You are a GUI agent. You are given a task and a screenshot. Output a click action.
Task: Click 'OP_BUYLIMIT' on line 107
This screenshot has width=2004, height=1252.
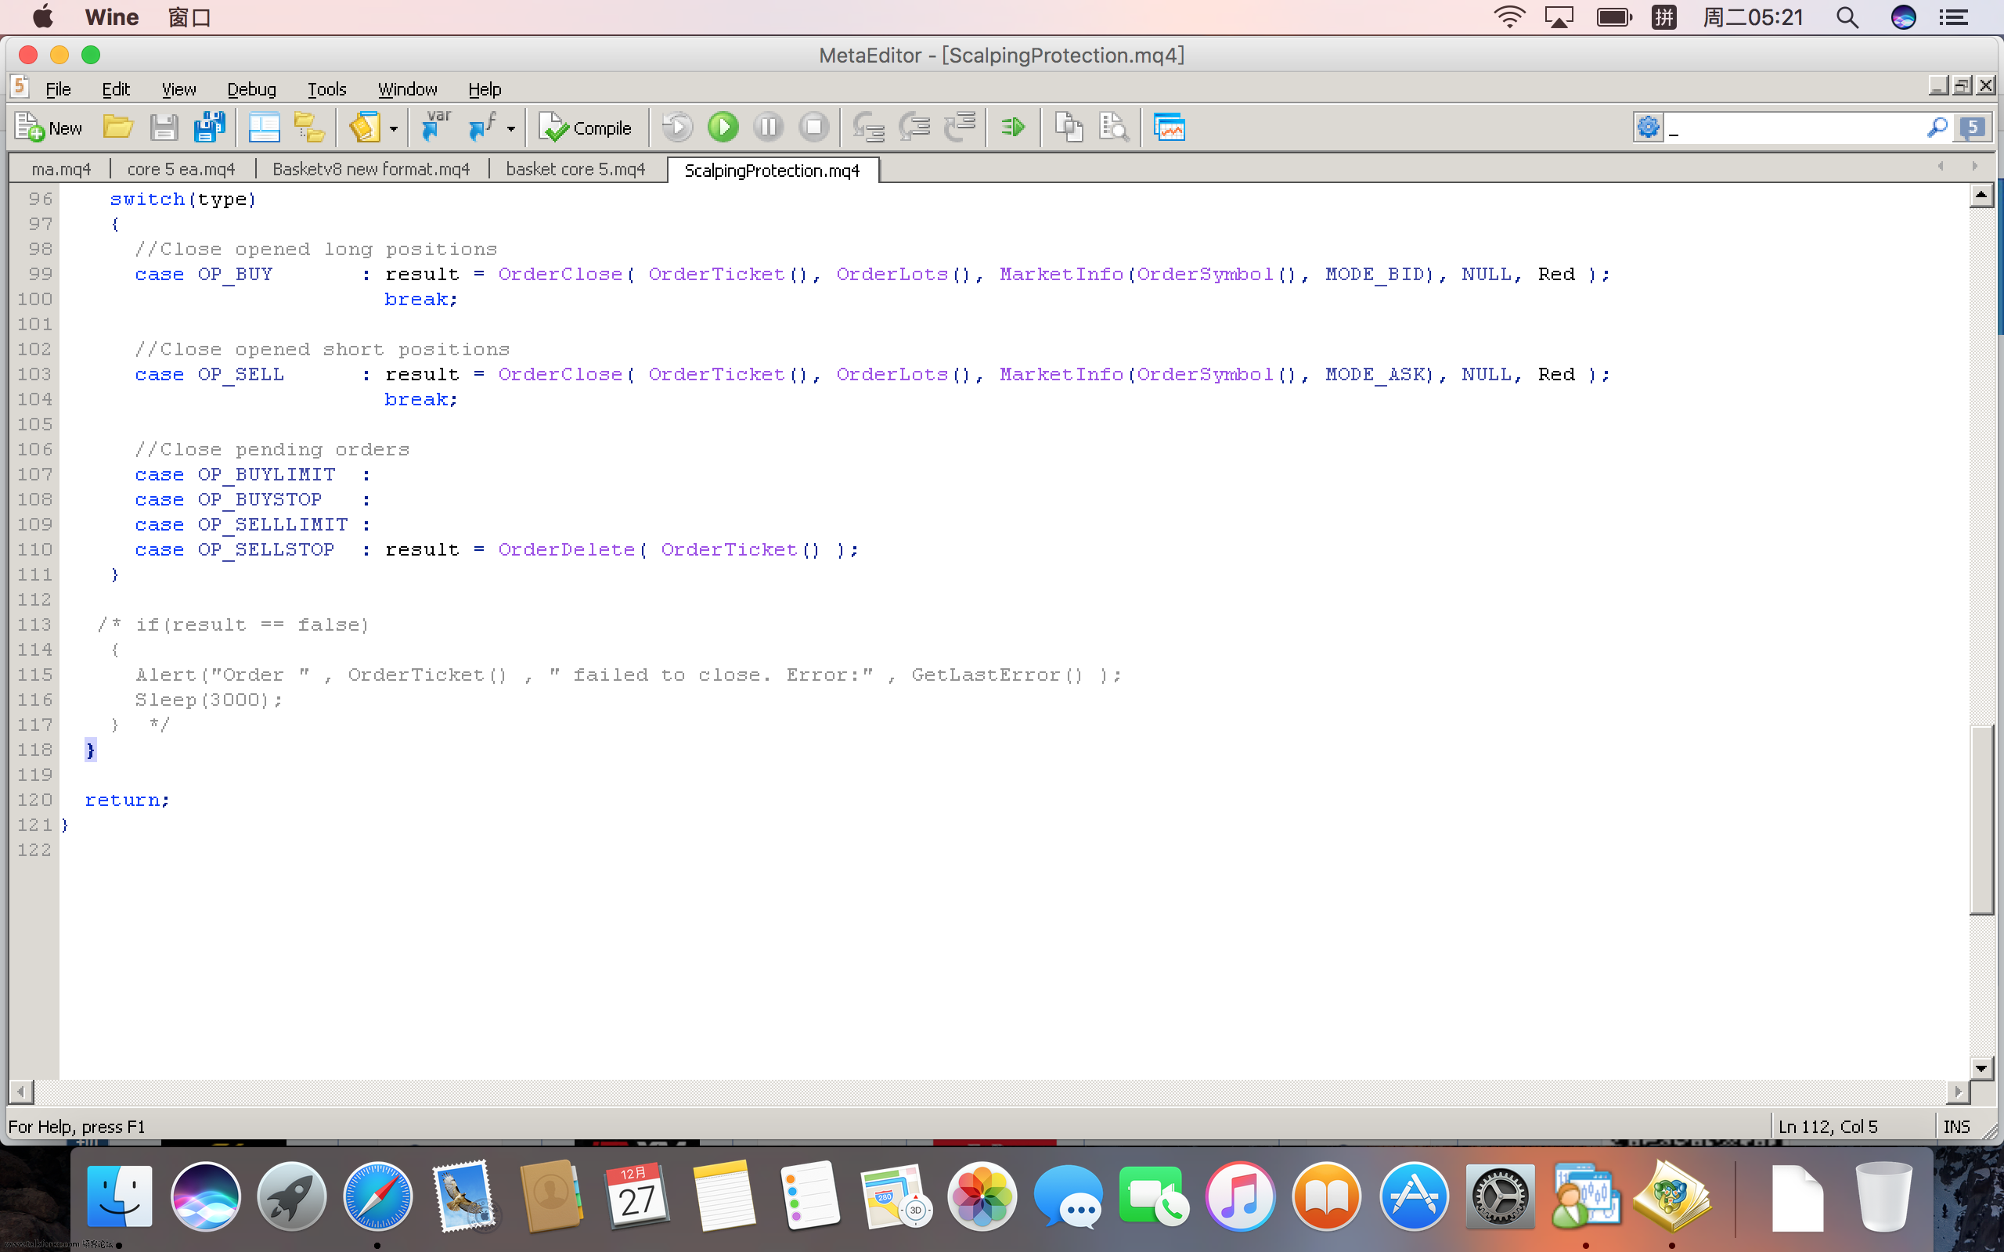[267, 474]
